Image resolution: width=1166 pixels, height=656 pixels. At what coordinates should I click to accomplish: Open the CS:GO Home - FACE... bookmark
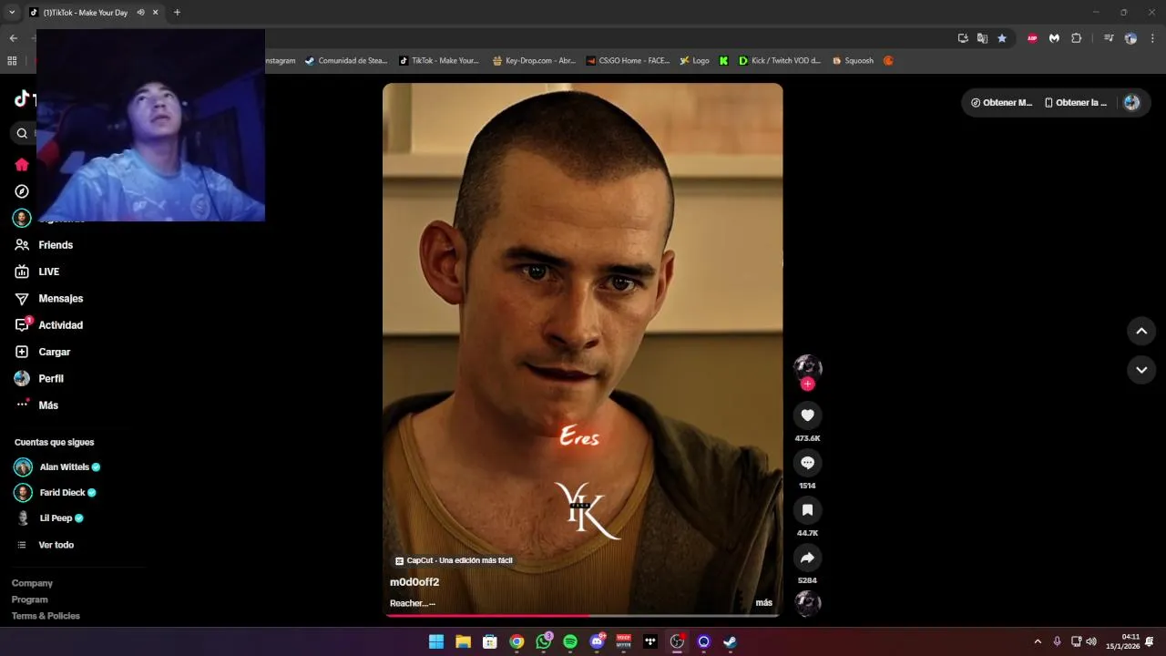628,61
